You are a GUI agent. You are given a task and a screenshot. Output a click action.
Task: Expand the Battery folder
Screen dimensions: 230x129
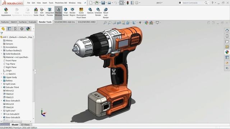tap(1, 81)
